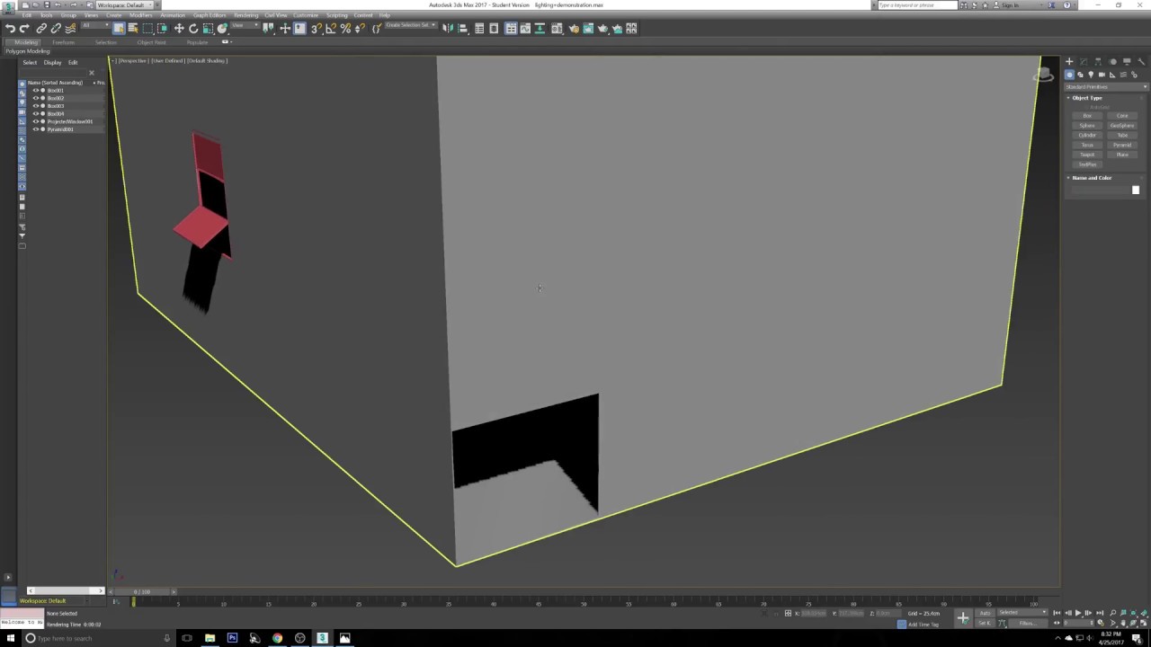Hide the Pyramid001 object via eye icon

click(x=36, y=129)
